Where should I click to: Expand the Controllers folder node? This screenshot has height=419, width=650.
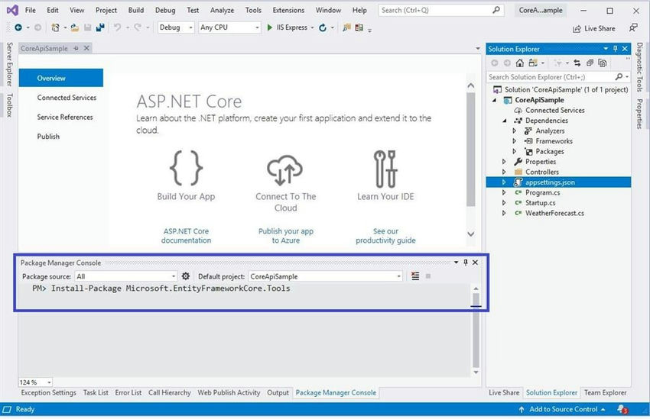504,172
